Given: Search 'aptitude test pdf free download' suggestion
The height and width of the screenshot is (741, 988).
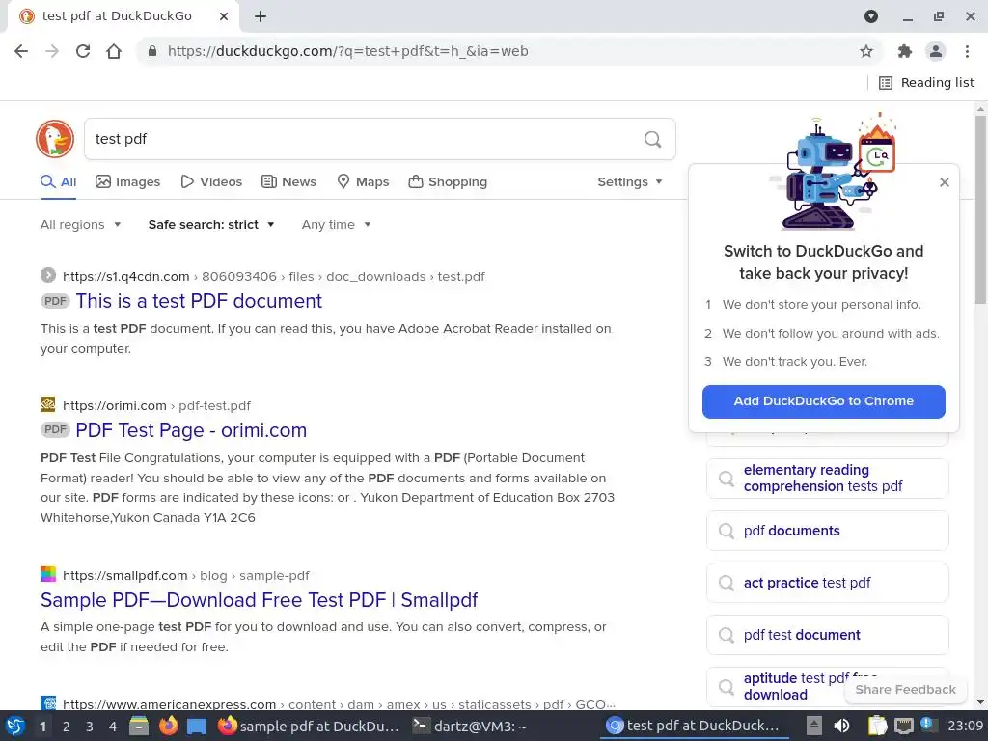Looking at the screenshot, I should [x=827, y=687].
